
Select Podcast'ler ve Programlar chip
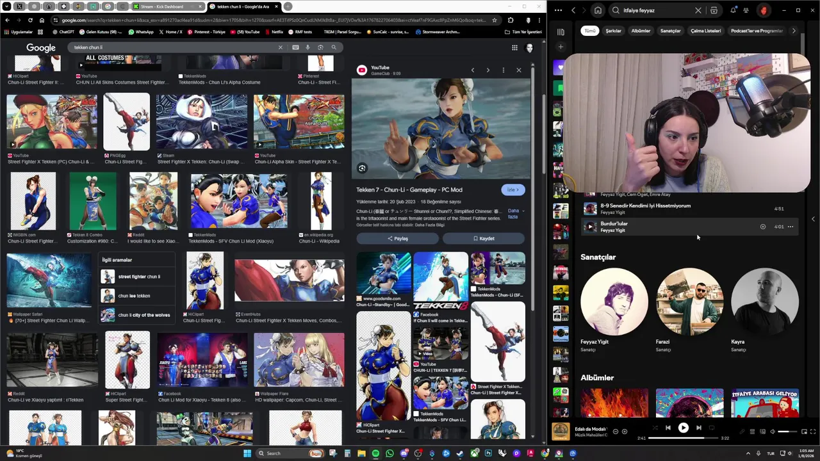[757, 31]
